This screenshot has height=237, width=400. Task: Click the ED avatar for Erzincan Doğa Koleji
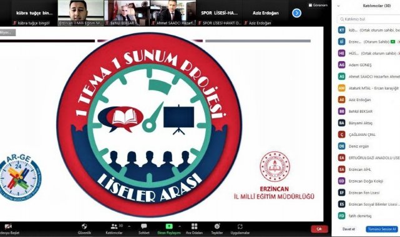click(x=341, y=181)
